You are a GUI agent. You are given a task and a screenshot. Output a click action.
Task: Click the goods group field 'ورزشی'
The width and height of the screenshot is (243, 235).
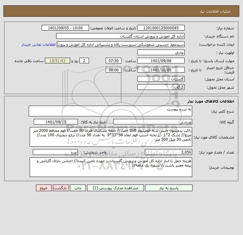[x=153, y=122]
